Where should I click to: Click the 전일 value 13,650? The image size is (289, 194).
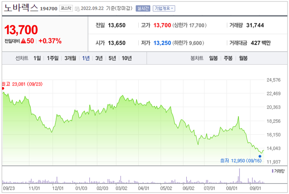tap(116, 25)
